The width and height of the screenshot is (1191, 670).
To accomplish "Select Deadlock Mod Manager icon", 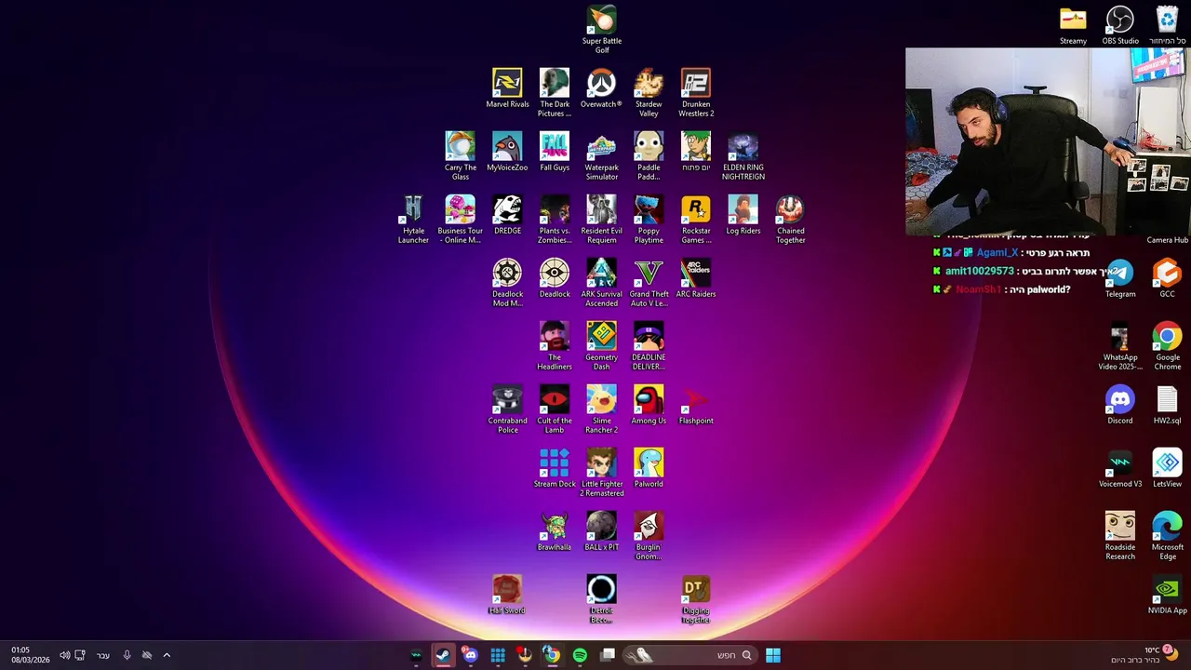I will click(507, 282).
